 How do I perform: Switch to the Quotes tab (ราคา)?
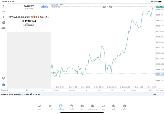[x=40, y=107]
